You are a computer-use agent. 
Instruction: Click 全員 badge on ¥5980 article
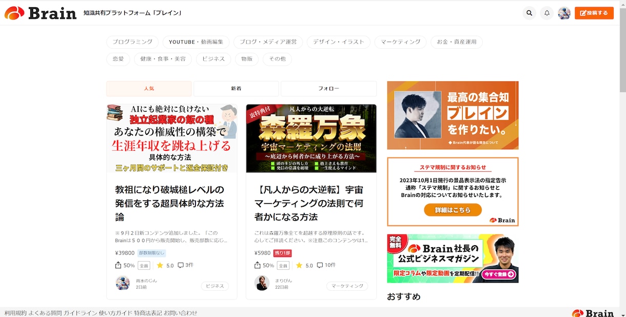coord(283,266)
